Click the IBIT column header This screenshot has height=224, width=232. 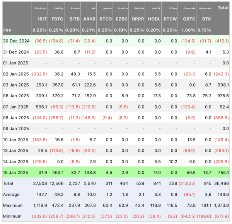[42, 19]
